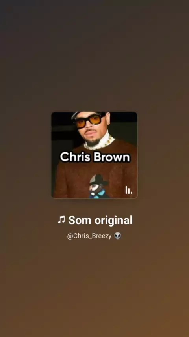The height and width of the screenshot is (337, 189).
Task: Tap the dark top-right corner of the cover
Action: [x=126, y=120]
